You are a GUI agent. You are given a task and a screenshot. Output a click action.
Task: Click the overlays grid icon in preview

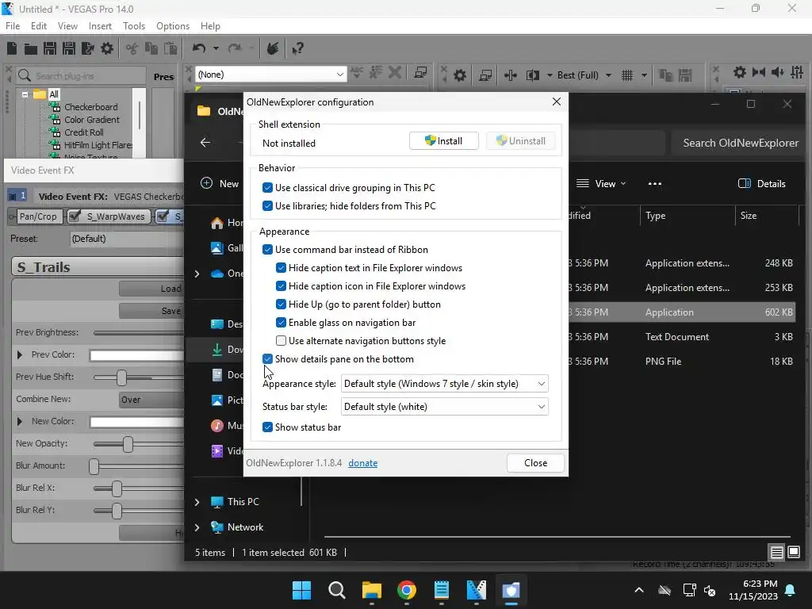coord(627,75)
